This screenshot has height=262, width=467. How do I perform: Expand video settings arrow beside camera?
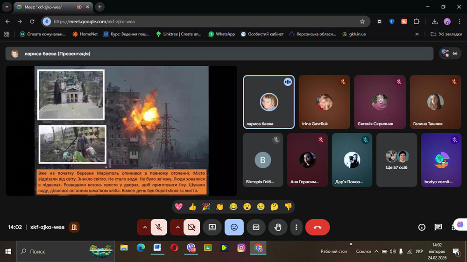(177, 227)
